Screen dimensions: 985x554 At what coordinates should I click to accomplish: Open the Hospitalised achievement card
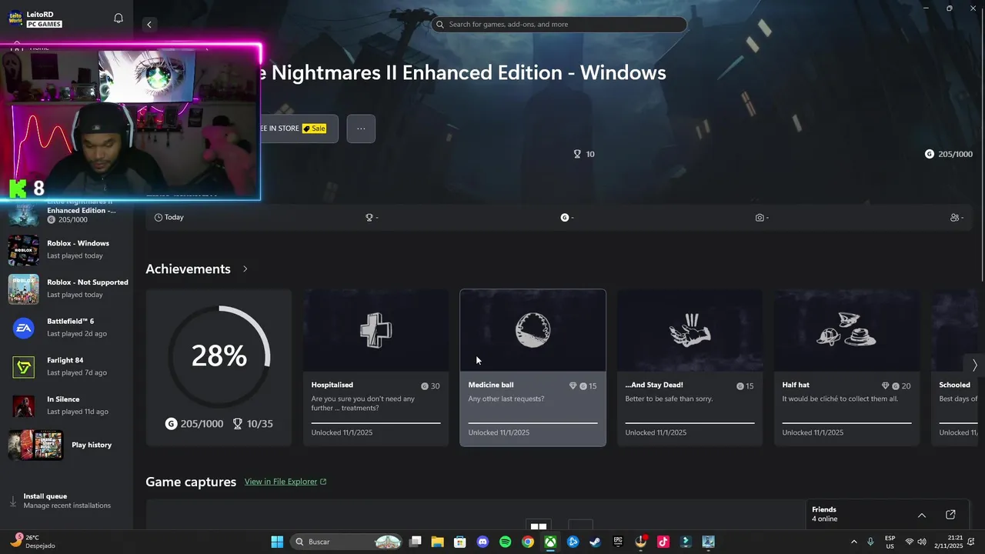click(x=376, y=368)
